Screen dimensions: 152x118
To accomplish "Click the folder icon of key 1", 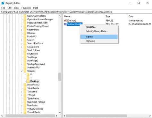I will coord(28,78).
